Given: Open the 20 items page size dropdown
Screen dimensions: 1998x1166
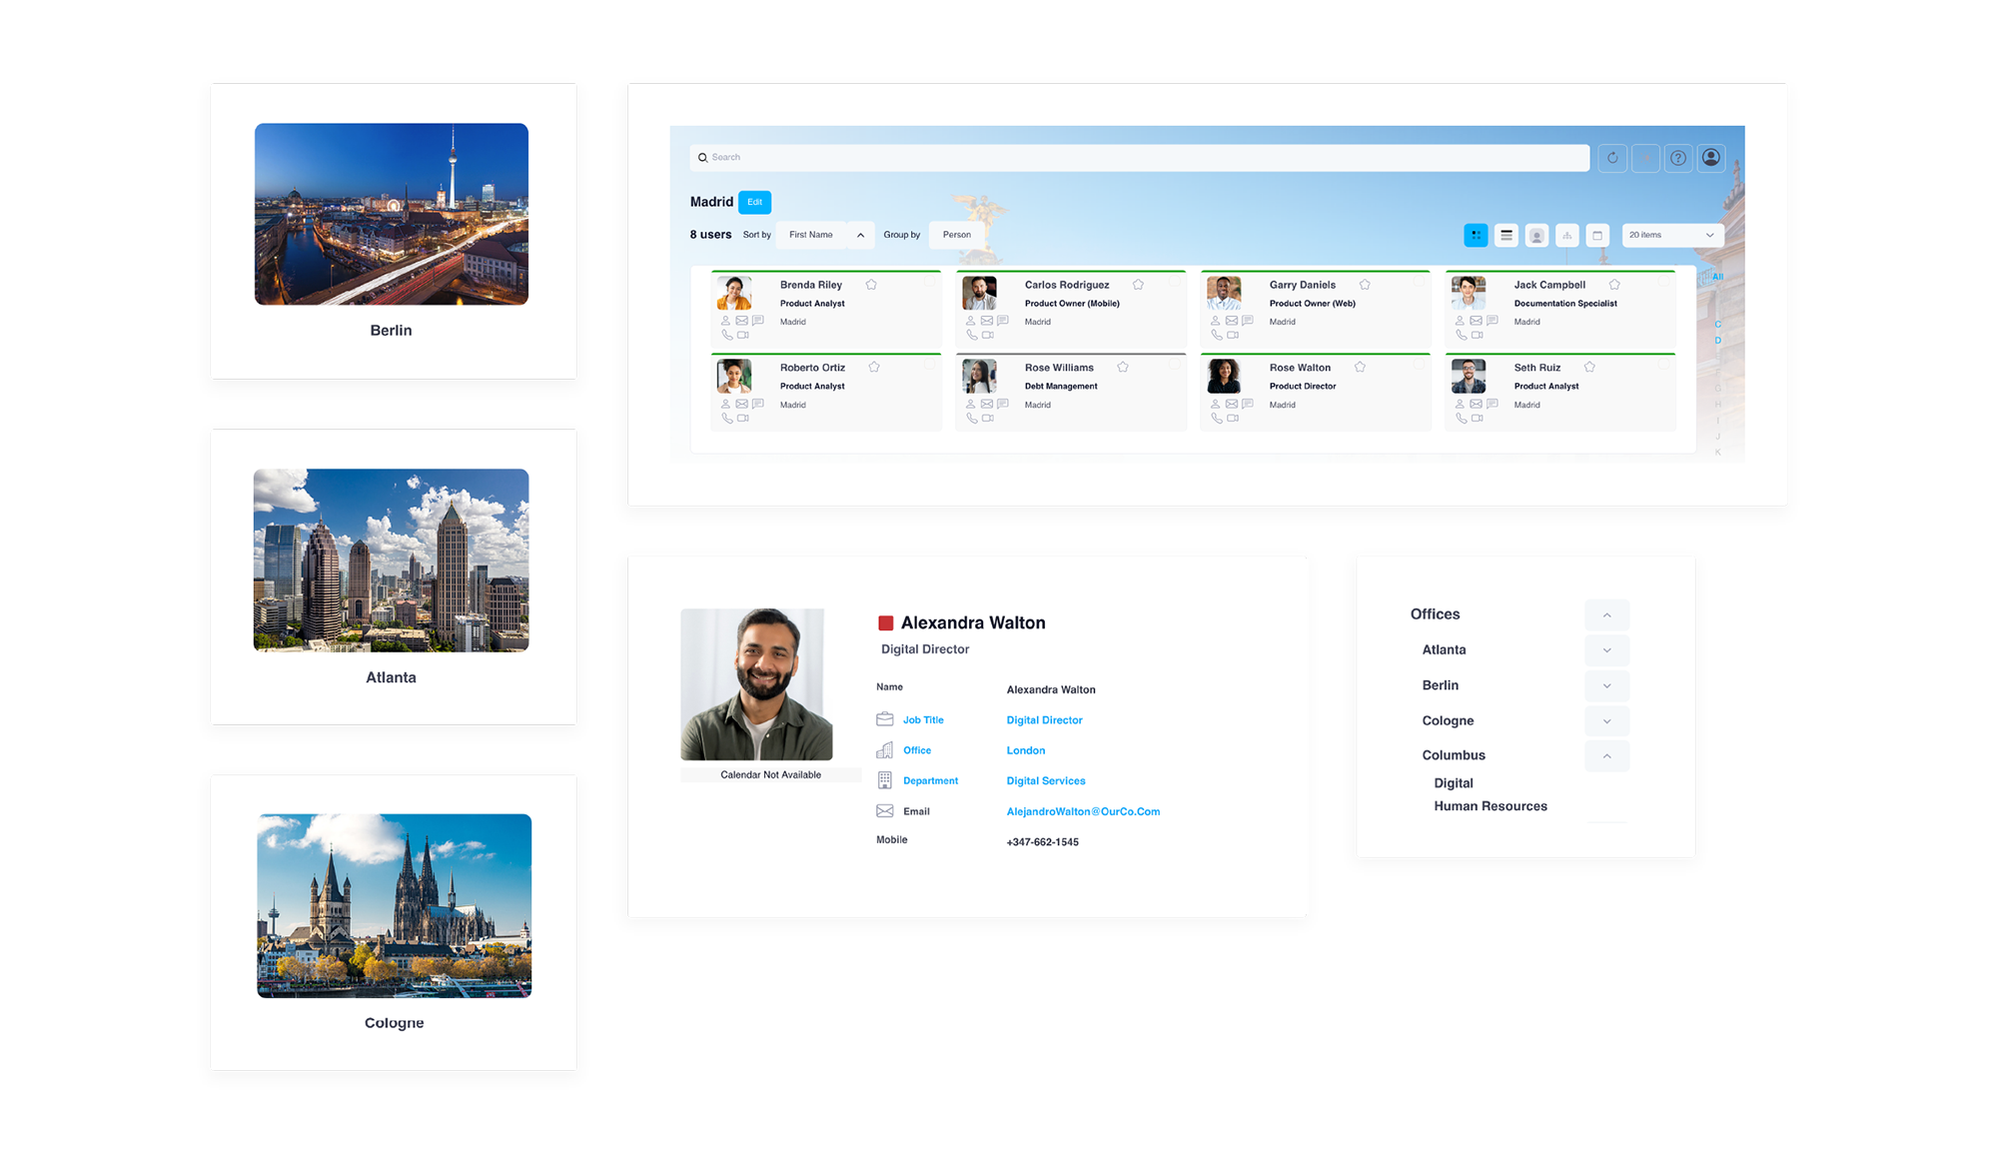Looking at the screenshot, I should click(1671, 236).
